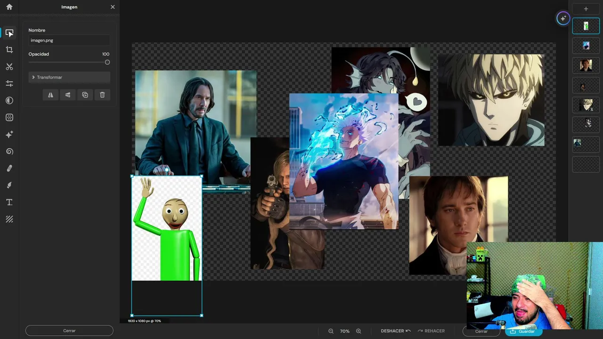Click the Opacidad slider handle

coord(107,62)
